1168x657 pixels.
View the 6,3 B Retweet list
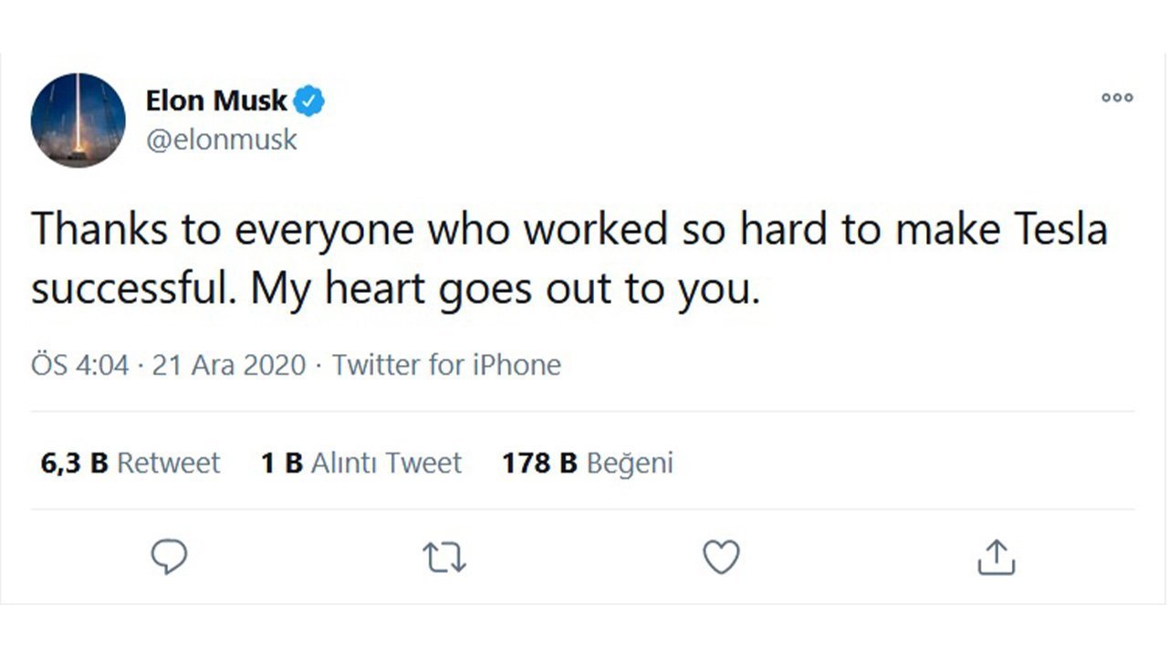pyautogui.click(x=130, y=463)
